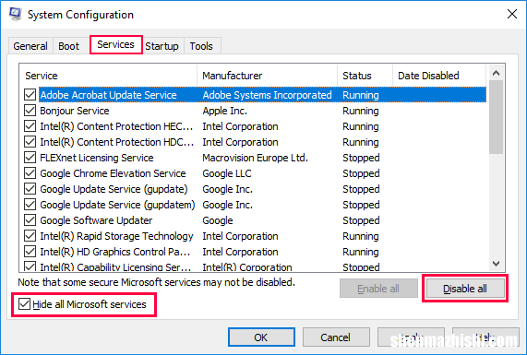
Task: Click the System Configuration title bar icon
Action: tap(16, 14)
